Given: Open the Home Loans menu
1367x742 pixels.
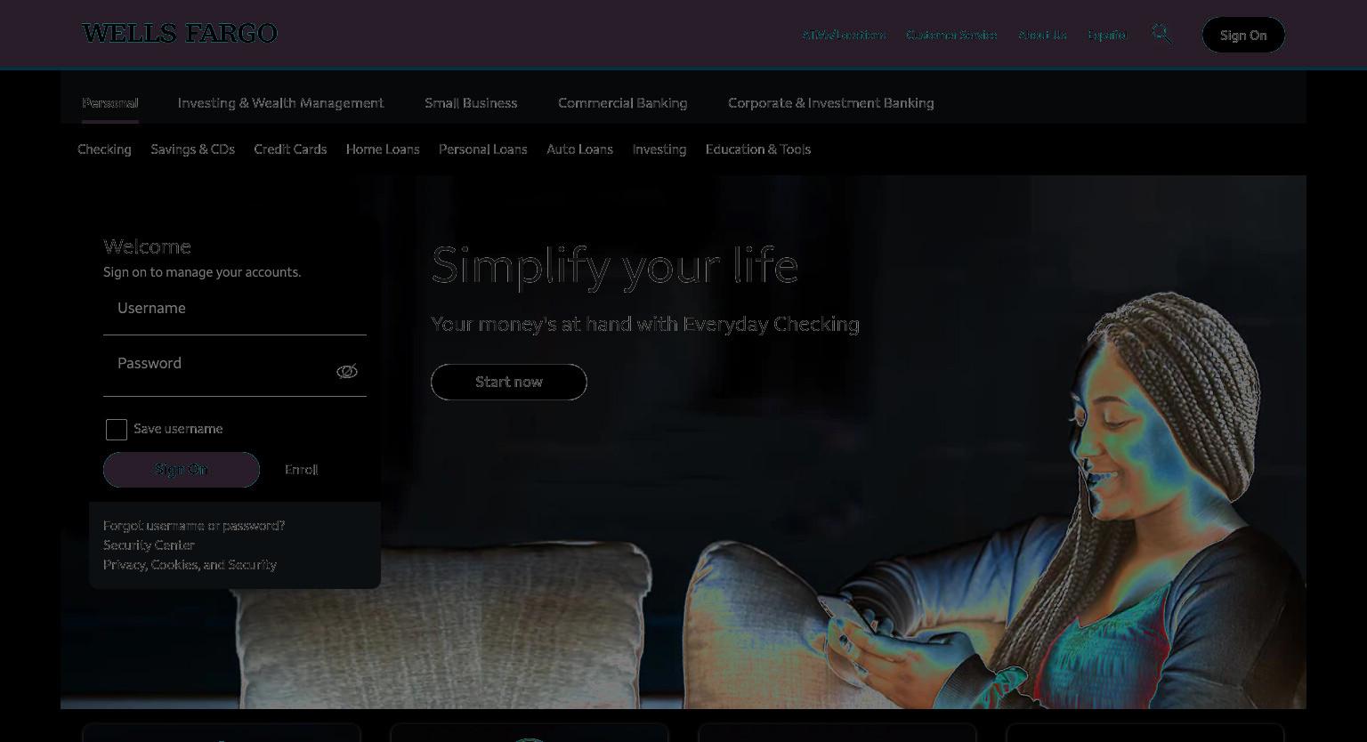Looking at the screenshot, I should click(383, 149).
